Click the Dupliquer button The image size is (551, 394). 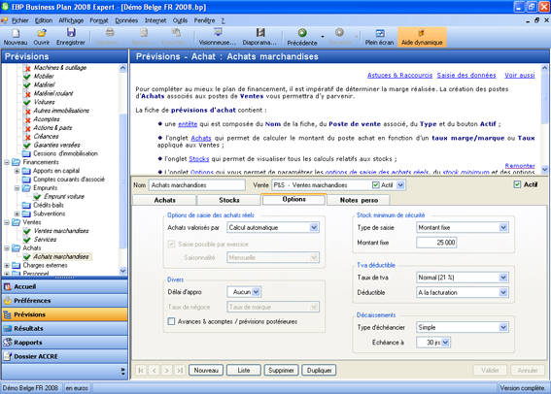tap(319, 370)
